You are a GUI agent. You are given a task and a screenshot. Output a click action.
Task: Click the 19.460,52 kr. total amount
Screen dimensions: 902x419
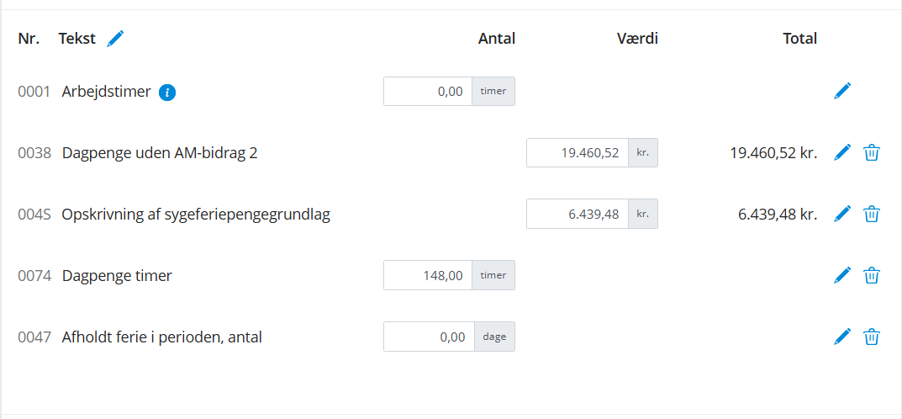tap(773, 153)
